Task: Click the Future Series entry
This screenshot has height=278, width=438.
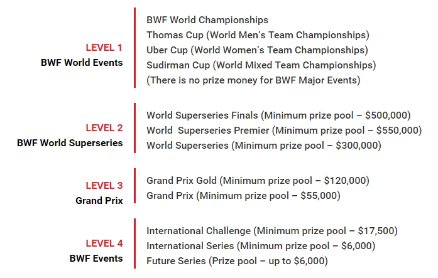Action: click(x=237, y=260)
